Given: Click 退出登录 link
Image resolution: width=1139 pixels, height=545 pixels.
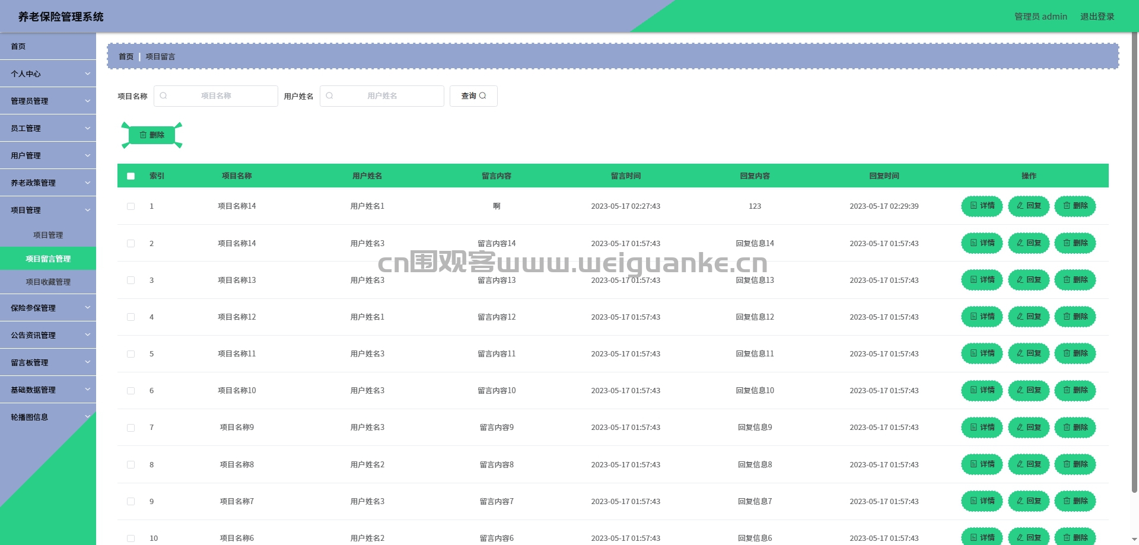Looking at the screenshot, I should [x=1097, y=17].
